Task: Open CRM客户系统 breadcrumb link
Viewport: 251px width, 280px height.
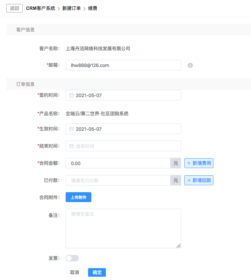Action: (41, 8)
